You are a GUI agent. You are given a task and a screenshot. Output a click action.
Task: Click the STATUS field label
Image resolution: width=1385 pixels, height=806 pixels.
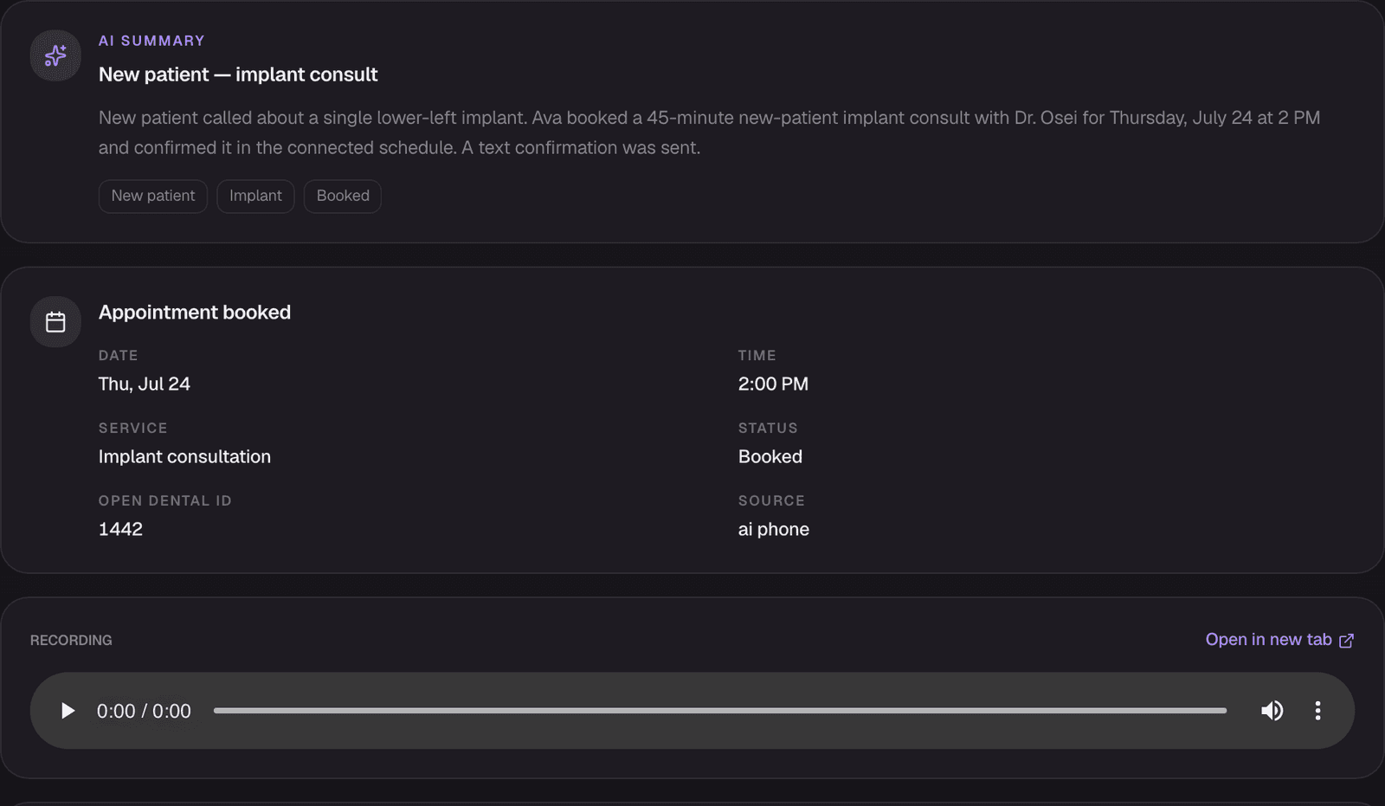click(x=768, y=428)
